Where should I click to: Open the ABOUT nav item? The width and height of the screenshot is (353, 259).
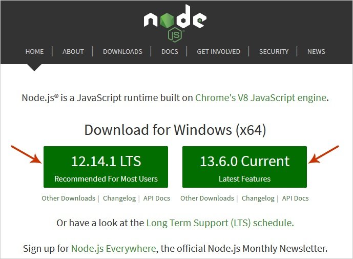coord(73,52)
